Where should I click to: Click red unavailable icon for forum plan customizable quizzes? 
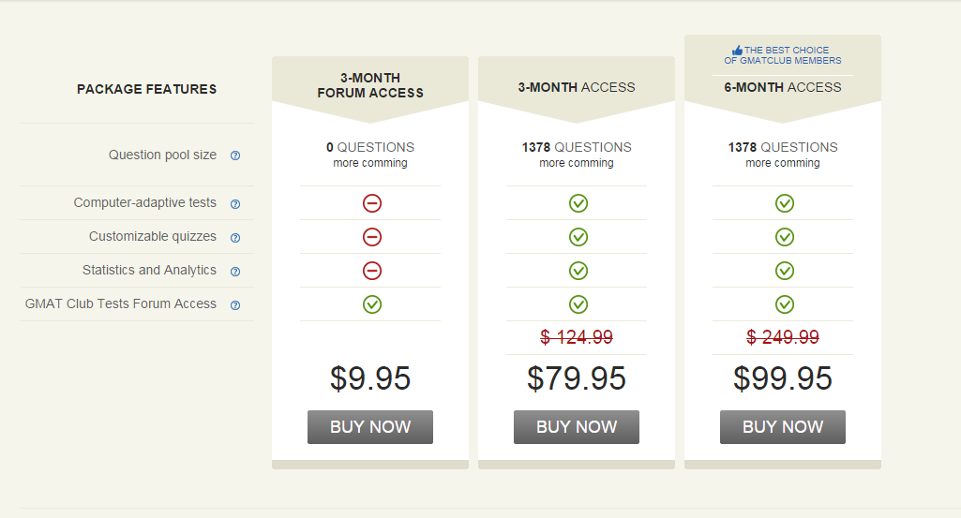pyautogui.click(x=372, y=237)
